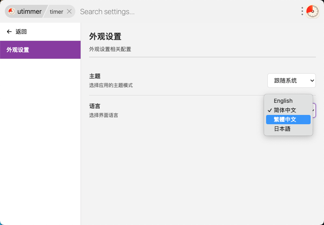The height and width of the screenshot is (225, 324).
Task: Click the timer clock logo at top right
Action: click(312, 11)
